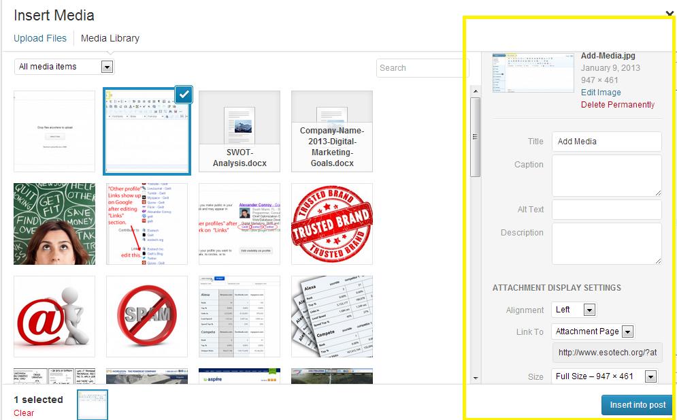Focus the Title field containing 'Add Media'
This screenshot has height=420, width=677.
pos(607,142)
